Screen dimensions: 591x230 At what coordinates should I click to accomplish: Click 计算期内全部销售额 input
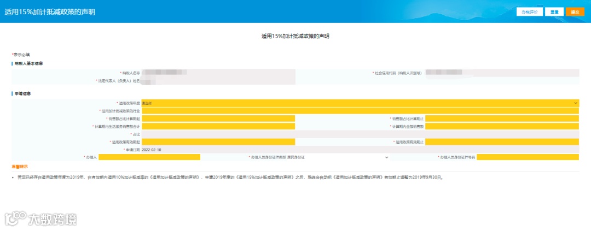point(502,126)
